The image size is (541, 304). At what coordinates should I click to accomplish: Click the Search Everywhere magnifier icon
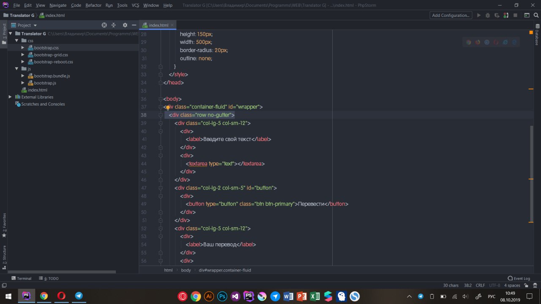536,15
